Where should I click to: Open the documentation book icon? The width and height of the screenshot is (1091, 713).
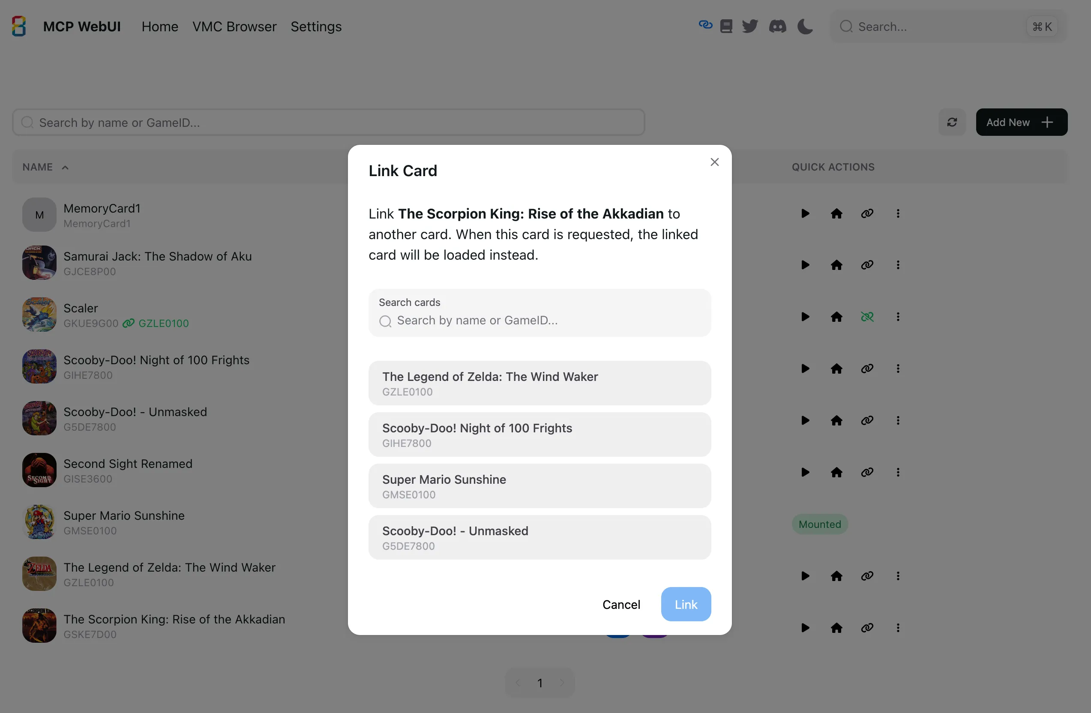coord(726,26)
